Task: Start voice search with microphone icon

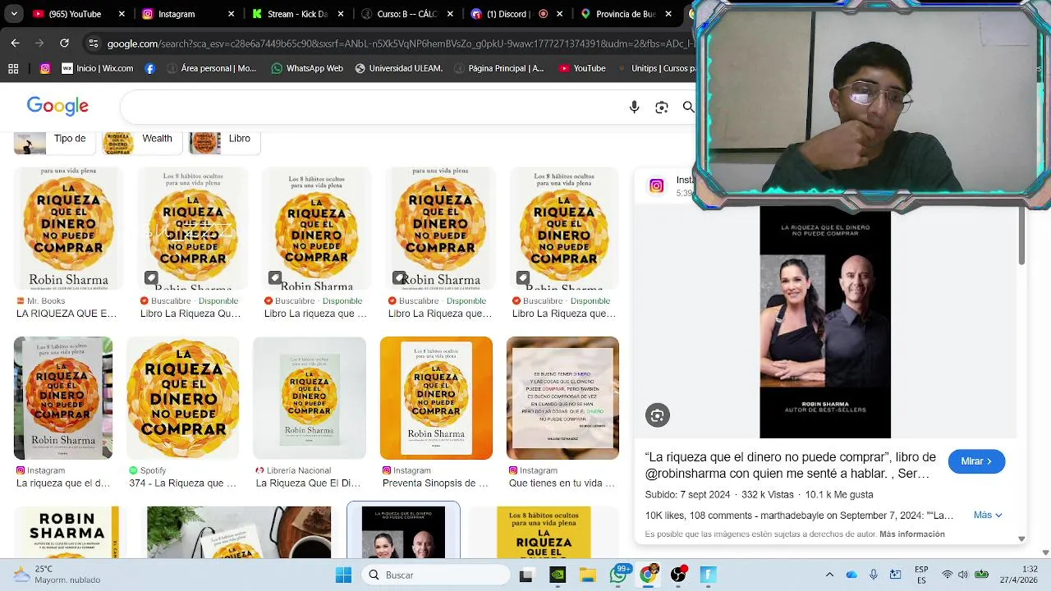Action: (x=634, y=107)
